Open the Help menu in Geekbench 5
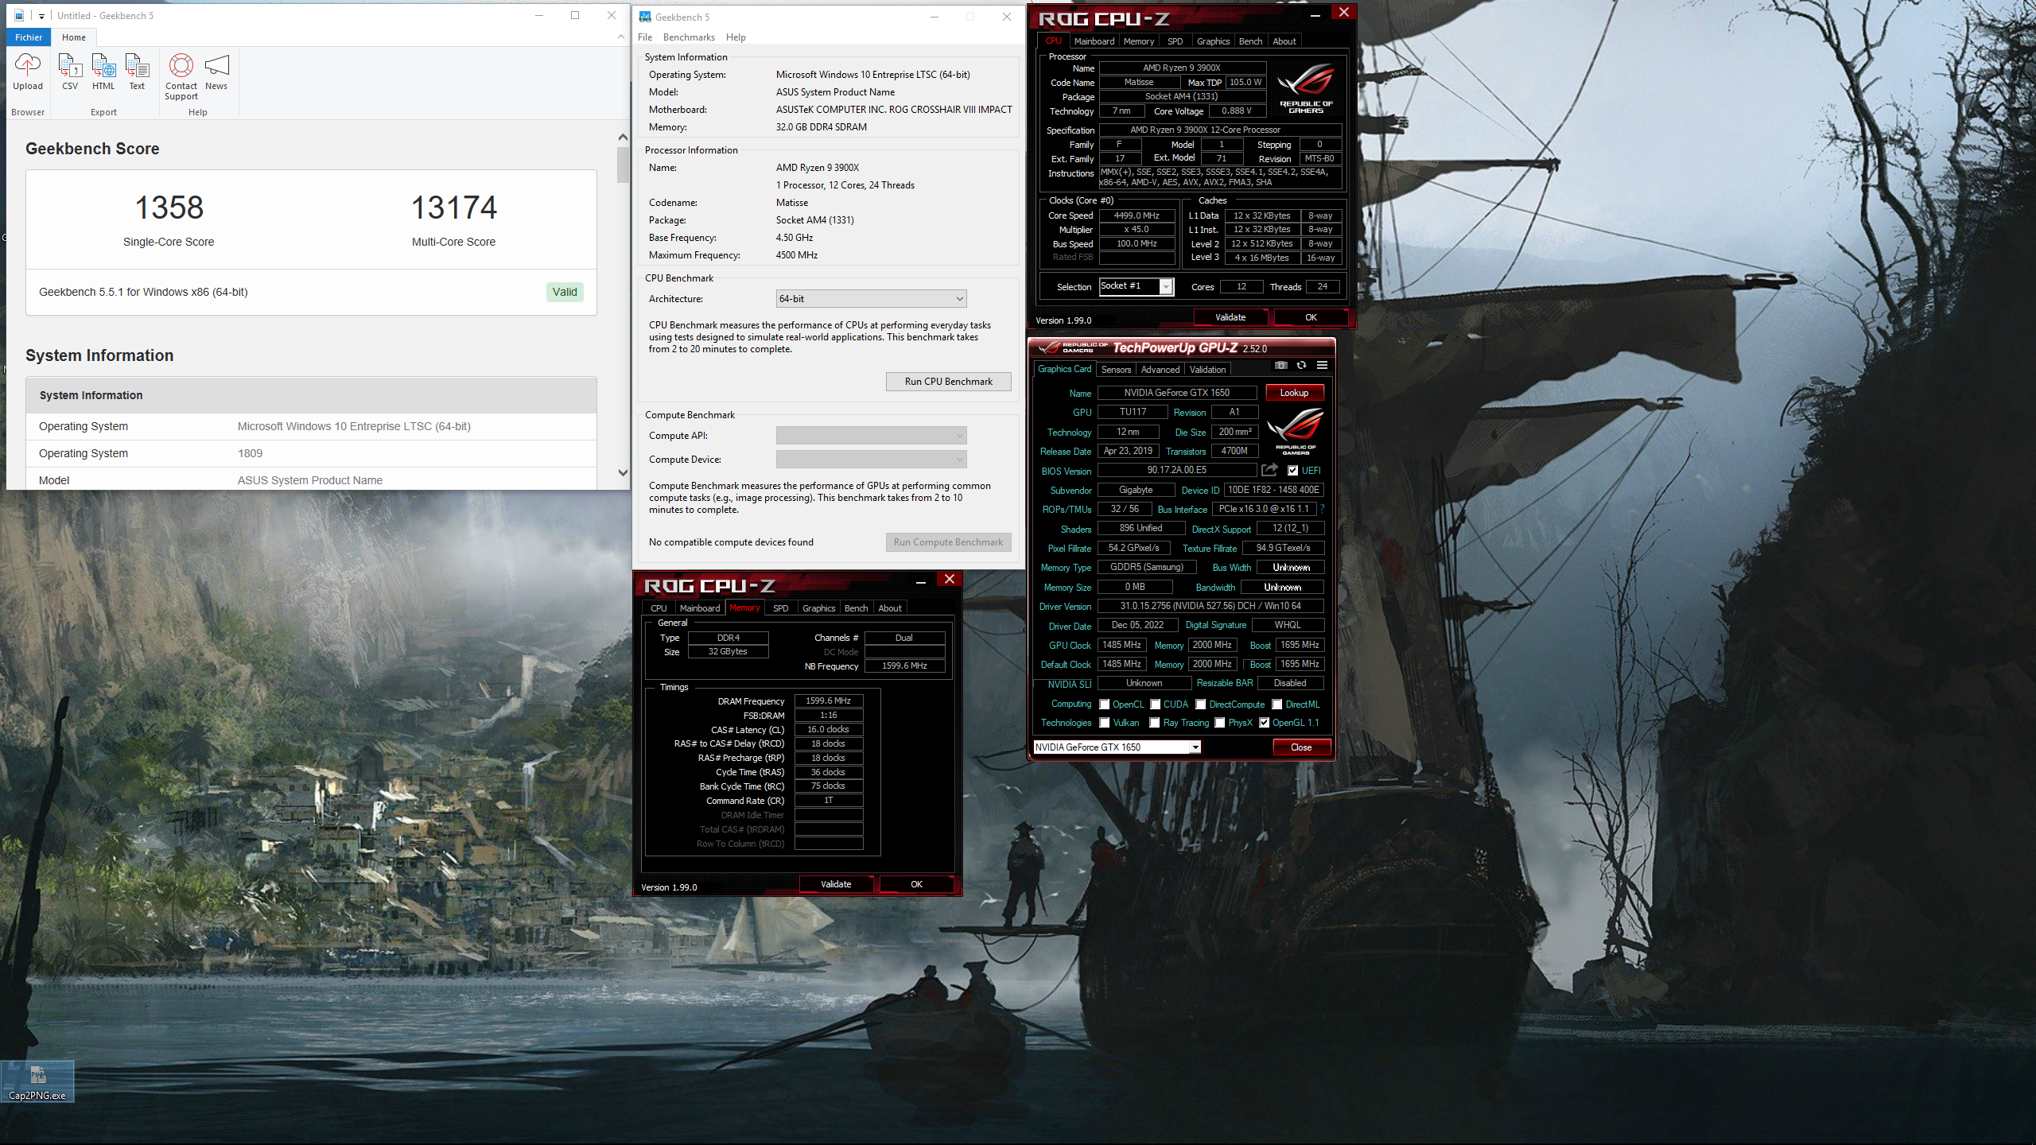 pyautogui.click(x=736, y=37)
